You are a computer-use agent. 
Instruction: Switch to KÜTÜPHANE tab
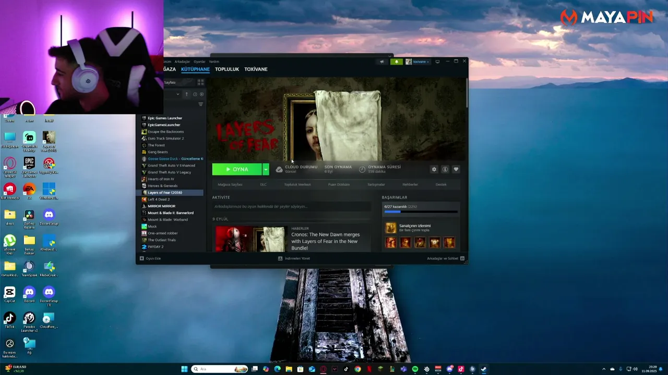point(195,69)
